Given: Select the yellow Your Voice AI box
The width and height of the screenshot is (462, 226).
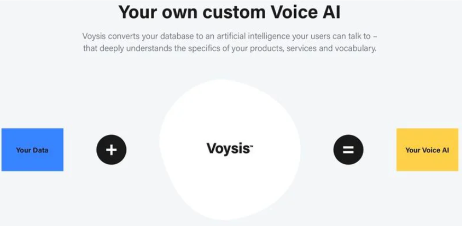Looking at the screenshot, I should [x=427, y=150].
